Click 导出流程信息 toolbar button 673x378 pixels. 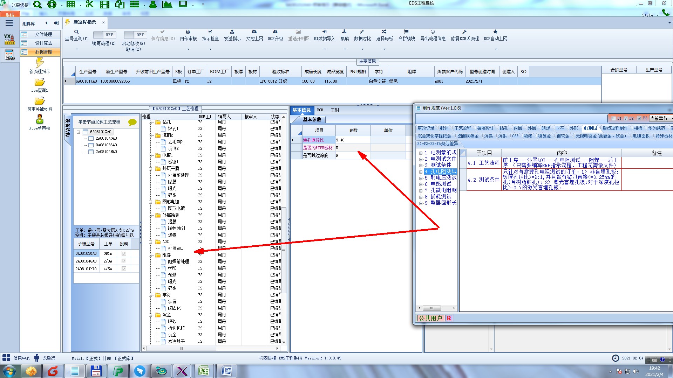(433, 35)
